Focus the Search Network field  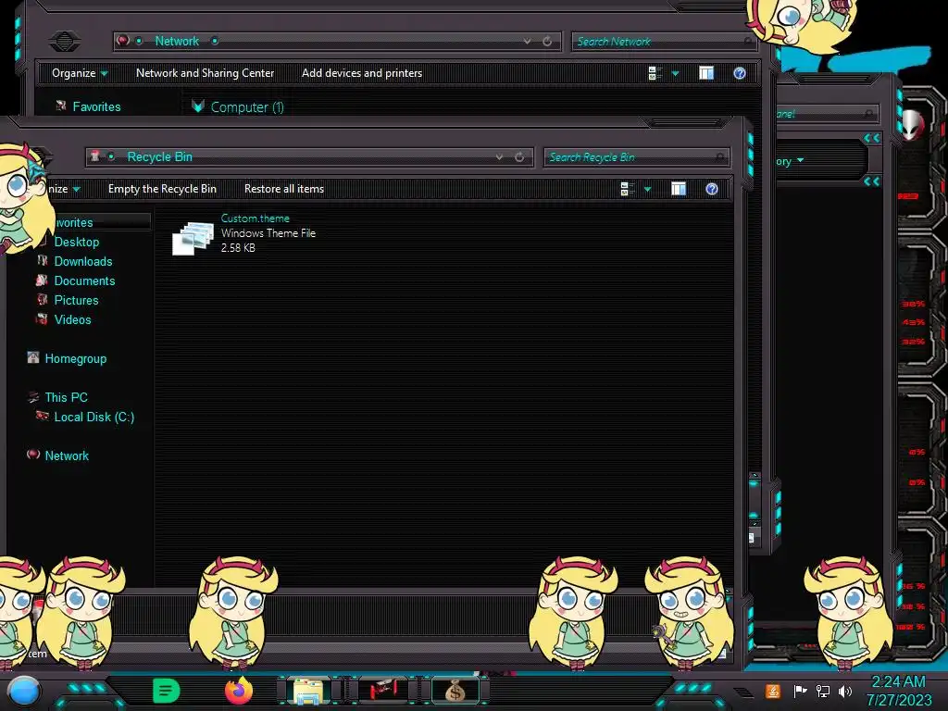tap(663, 41)
